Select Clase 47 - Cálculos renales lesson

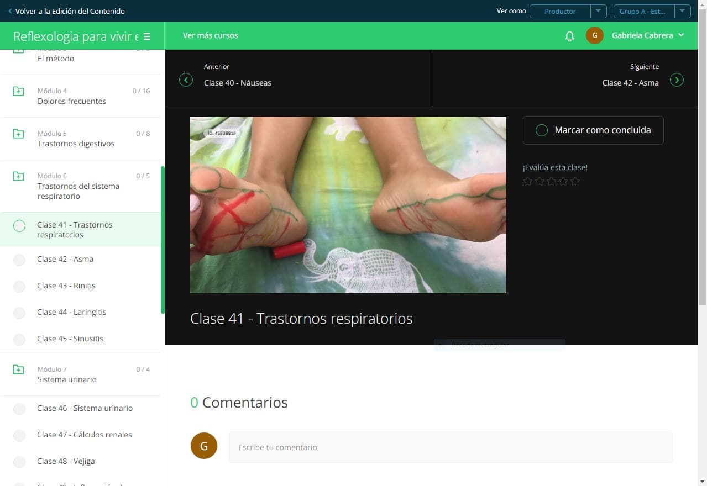point(84,435)
